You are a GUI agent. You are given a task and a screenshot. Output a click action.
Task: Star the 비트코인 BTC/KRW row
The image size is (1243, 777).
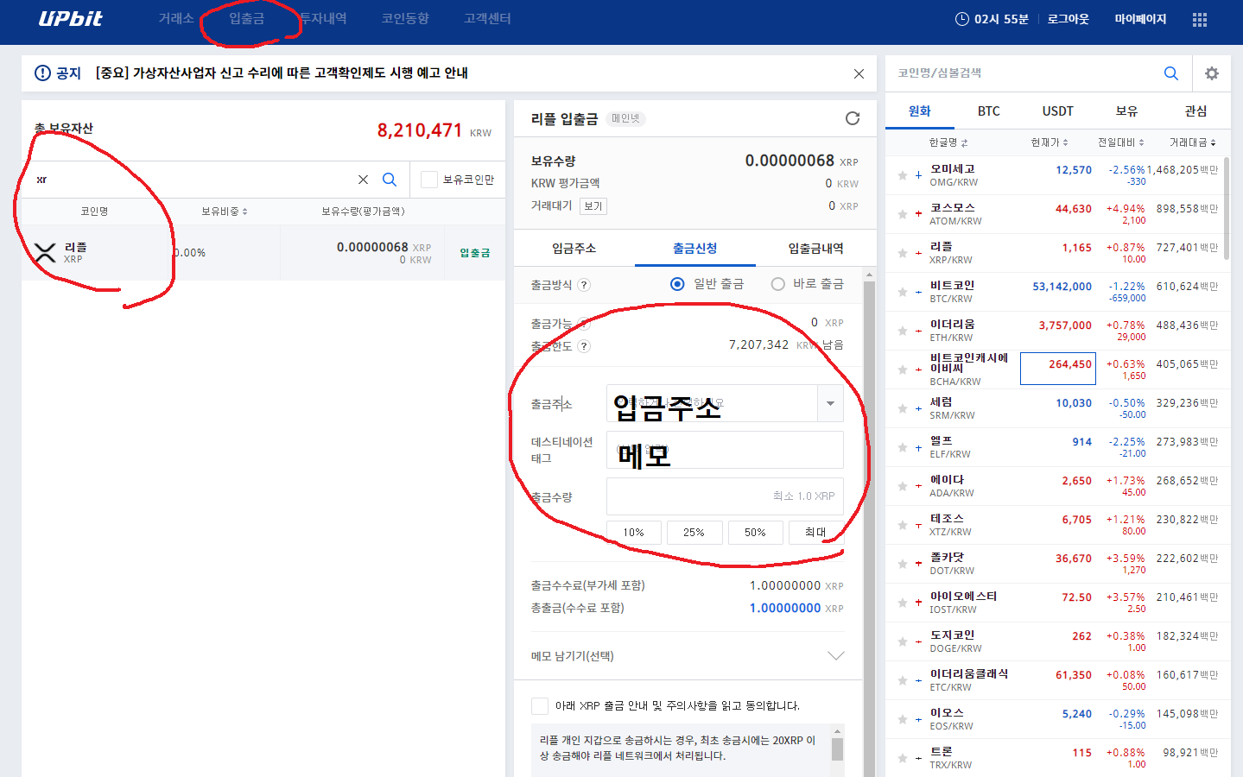[x=903, y=292]
